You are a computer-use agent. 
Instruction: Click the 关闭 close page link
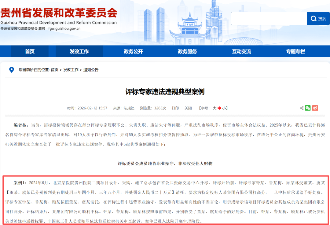pos(188,108)
